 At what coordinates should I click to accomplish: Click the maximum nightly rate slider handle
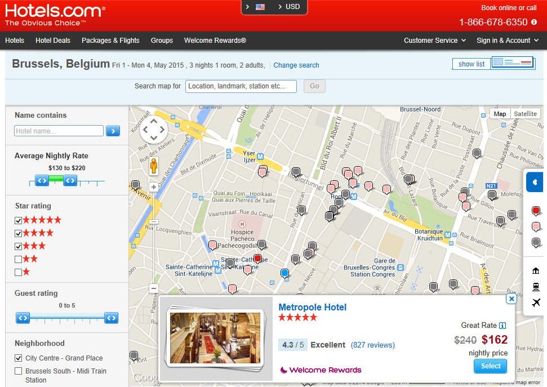coord(70,180)
